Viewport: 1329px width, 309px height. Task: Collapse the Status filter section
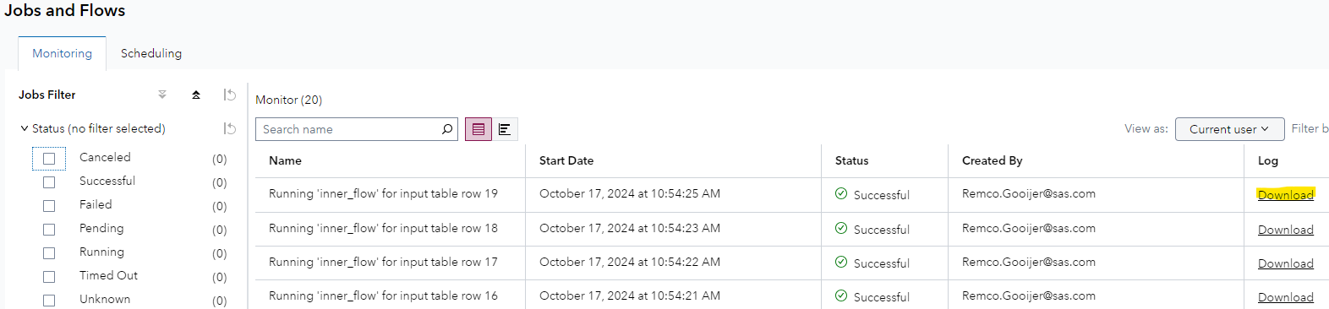click(25, 128)
